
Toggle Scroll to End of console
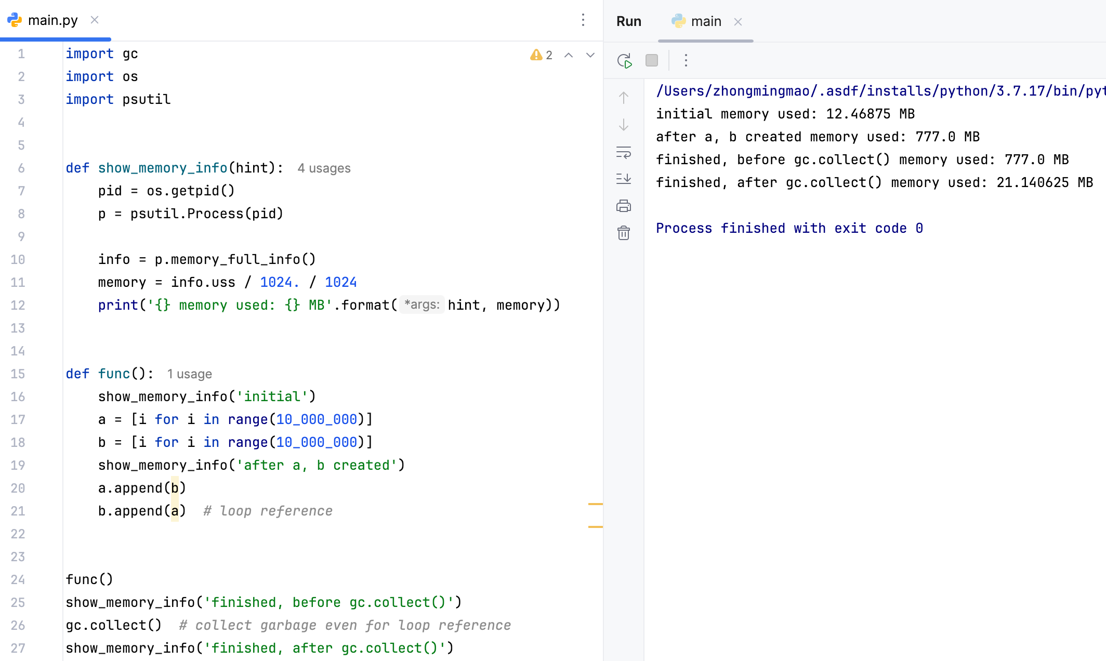[624, 179]
